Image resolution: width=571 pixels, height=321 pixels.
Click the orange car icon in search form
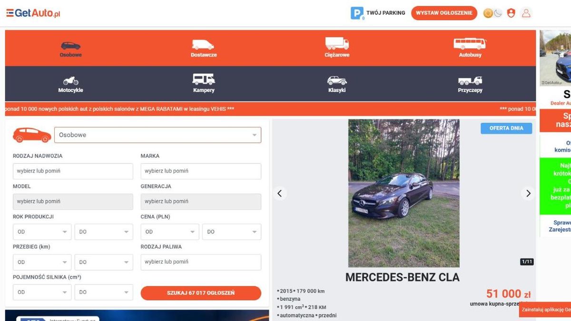(32, 135)
